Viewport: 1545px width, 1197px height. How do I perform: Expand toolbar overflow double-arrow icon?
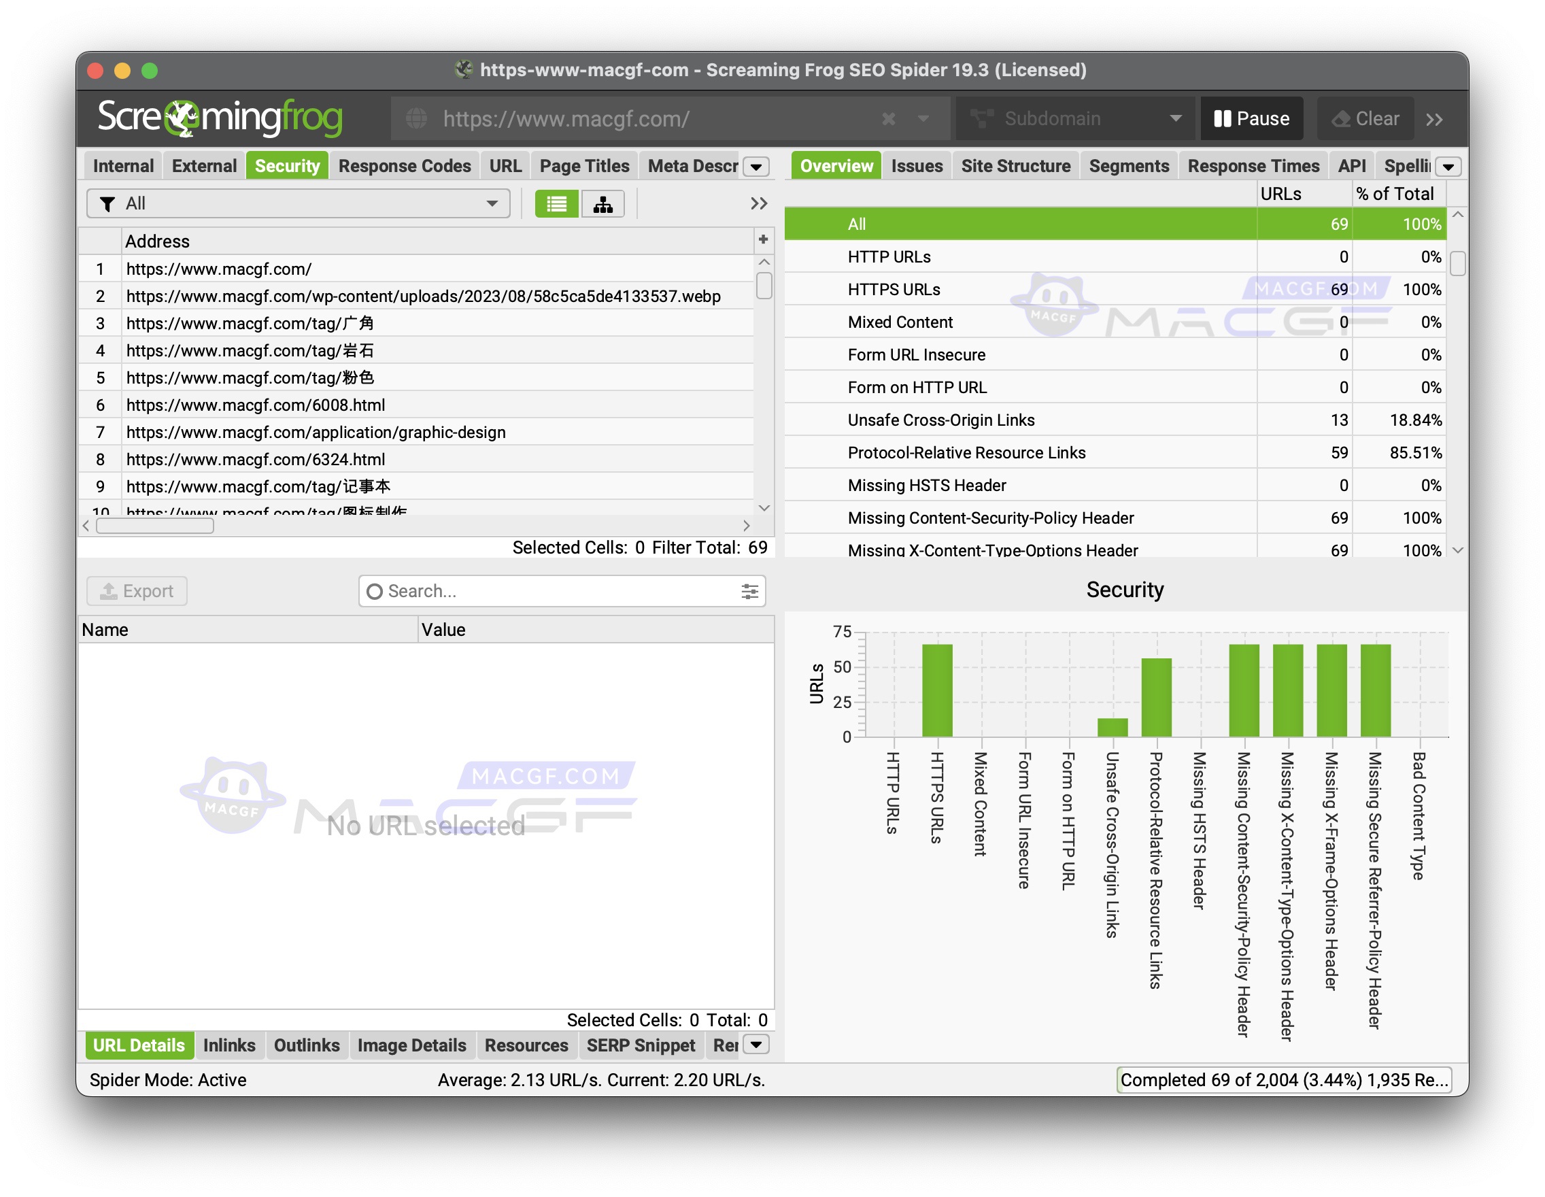1434,119
